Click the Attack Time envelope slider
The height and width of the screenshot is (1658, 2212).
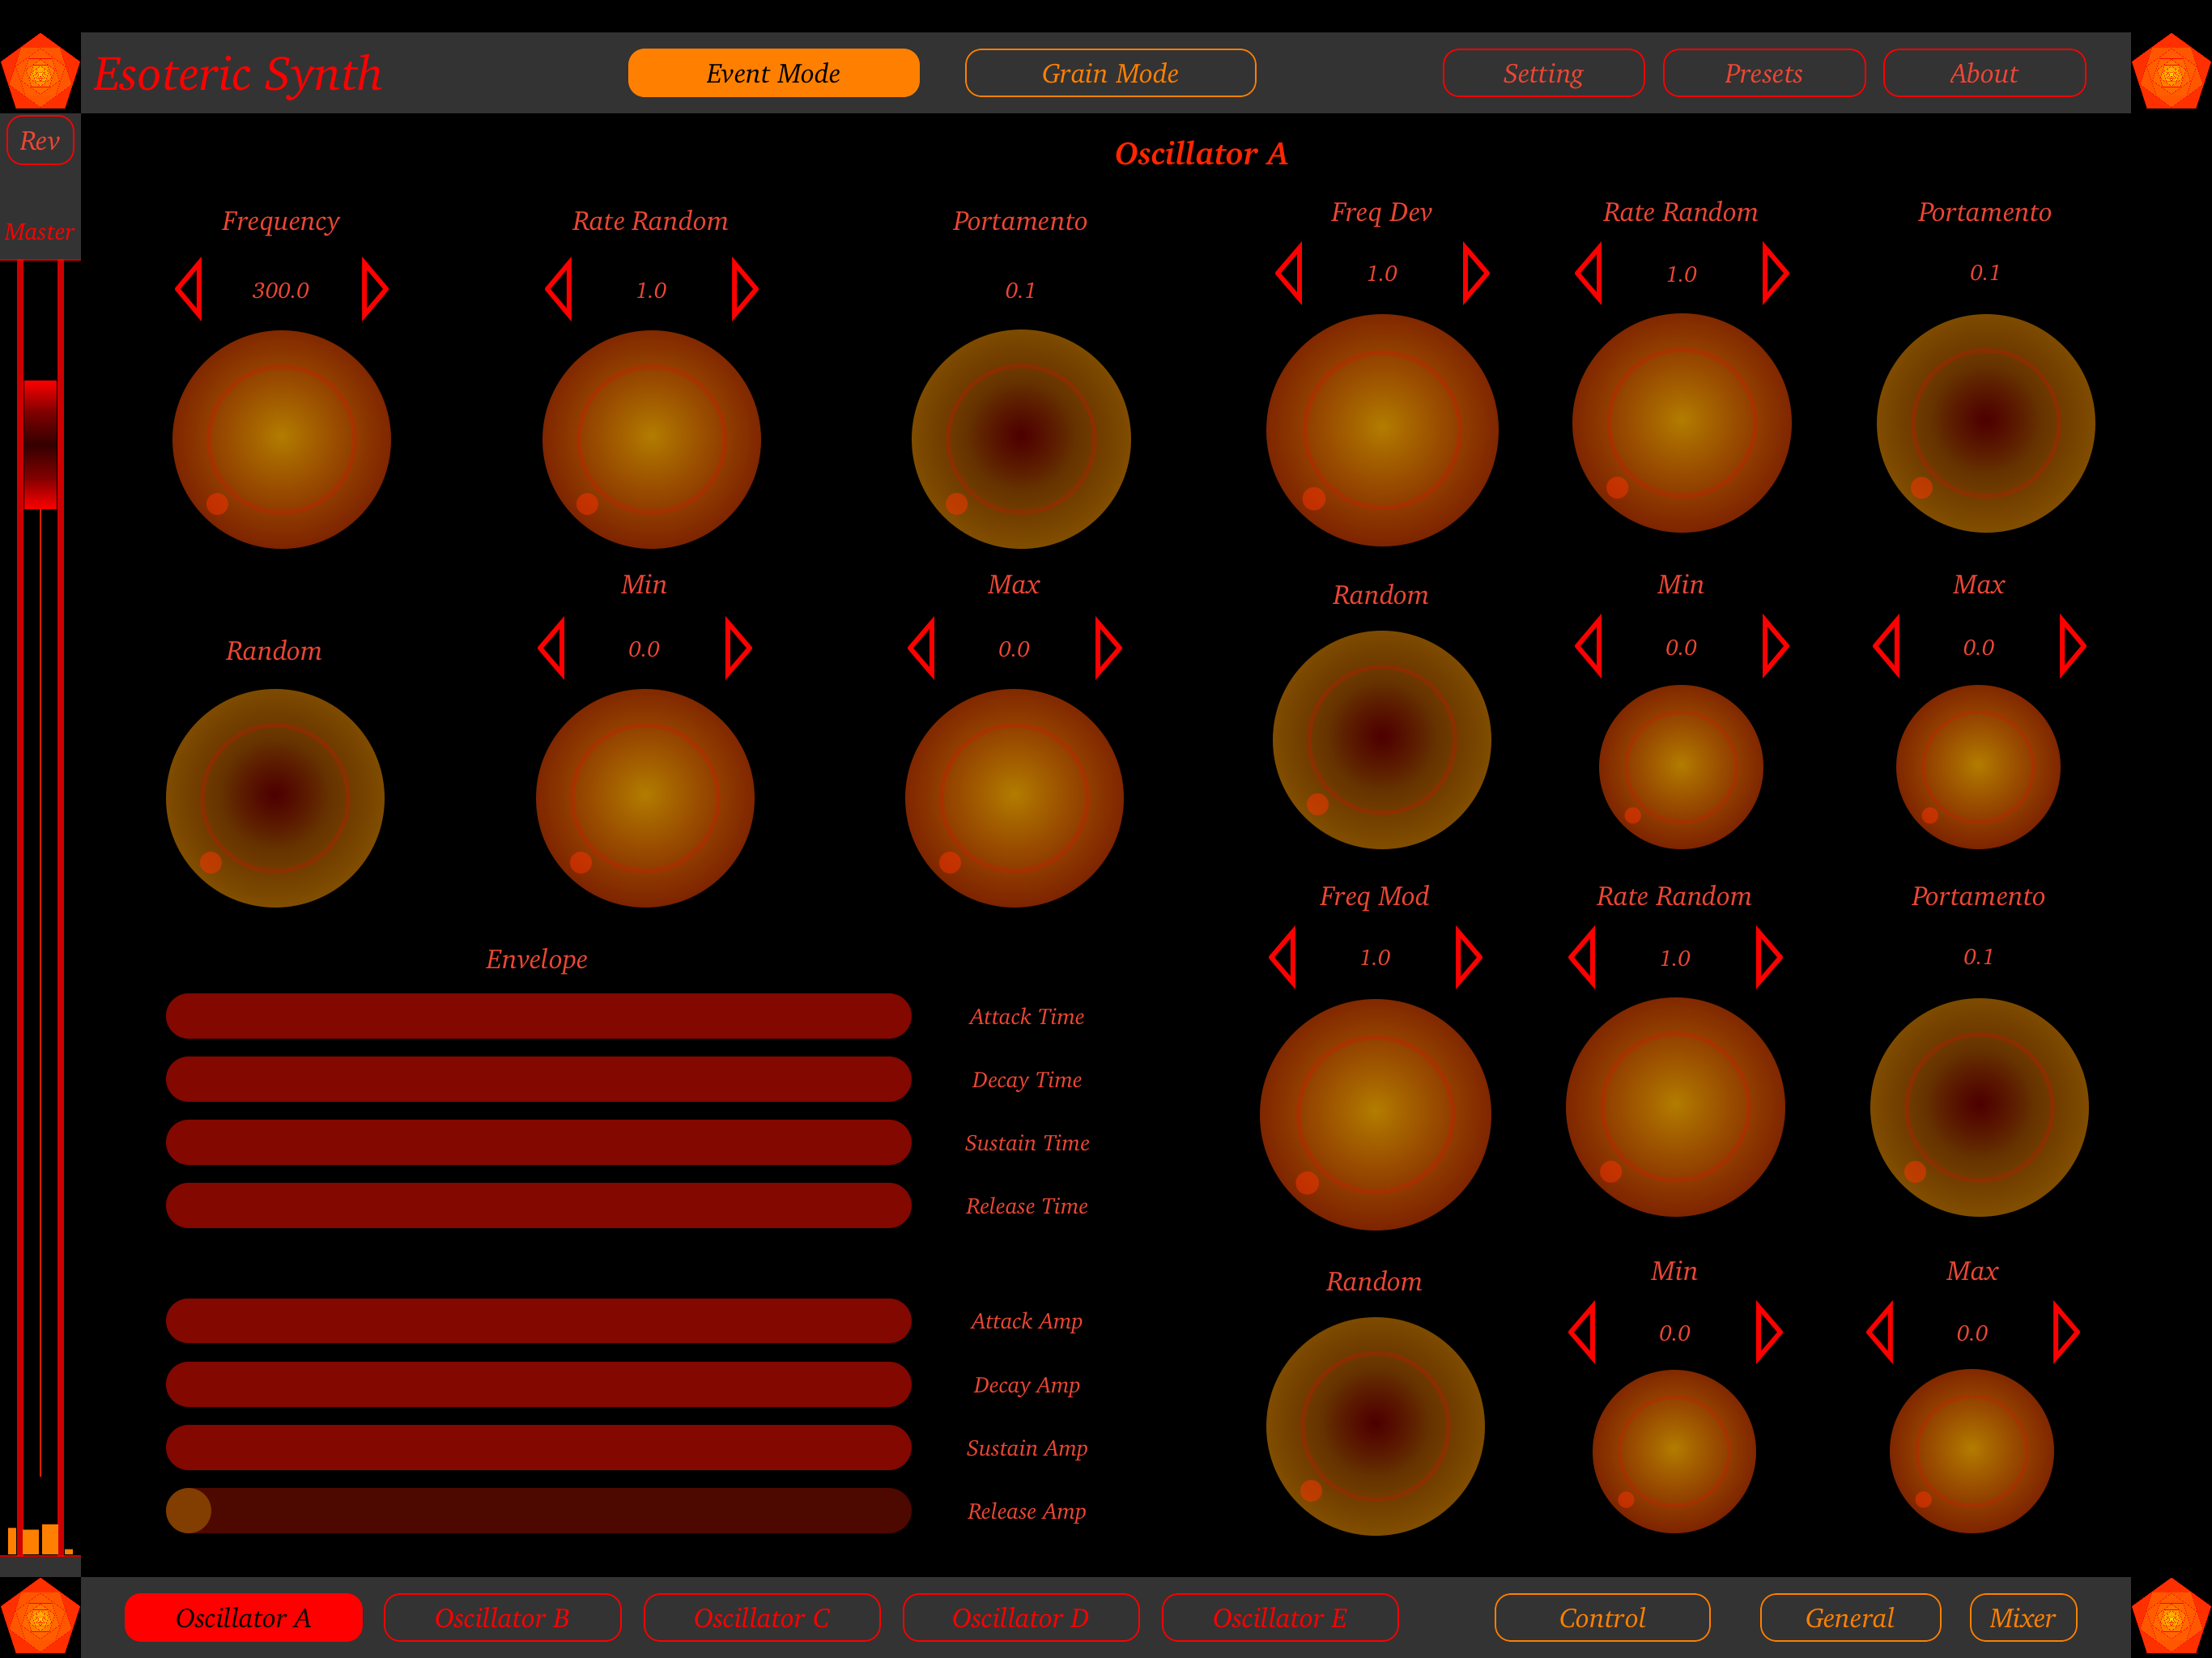pyautogui.click(x=538, y=1016)
